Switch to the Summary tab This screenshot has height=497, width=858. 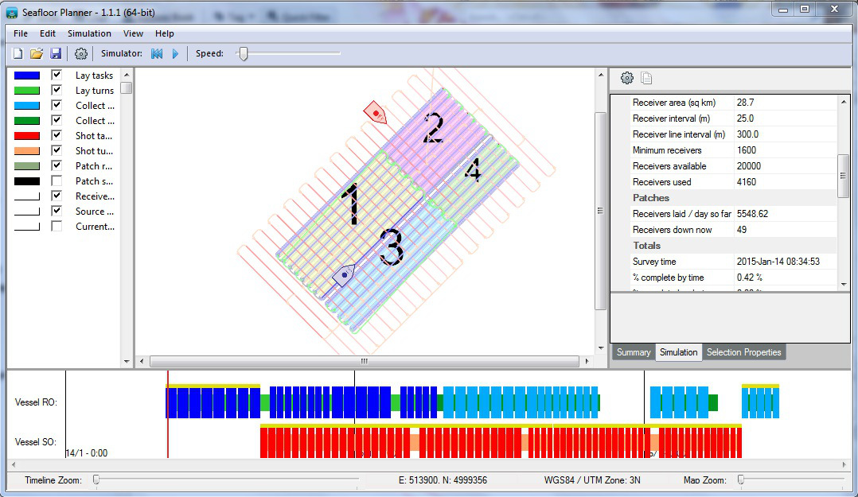click(633, 352)
